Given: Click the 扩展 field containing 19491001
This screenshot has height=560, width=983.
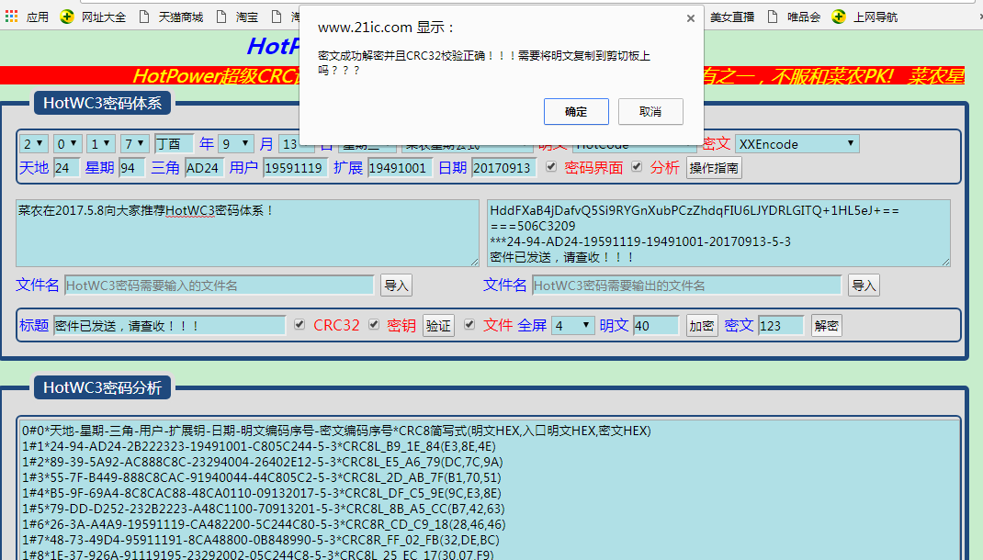Looking at the screenshot, I should (x=400, y=168).
